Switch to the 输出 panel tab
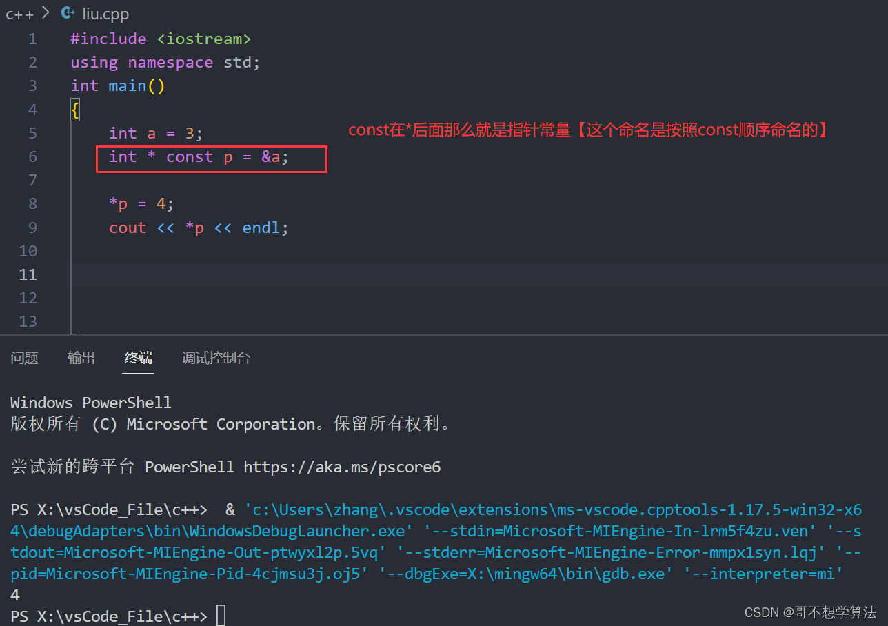The height and width of the screenshot is (626, 888). [81, 358]
